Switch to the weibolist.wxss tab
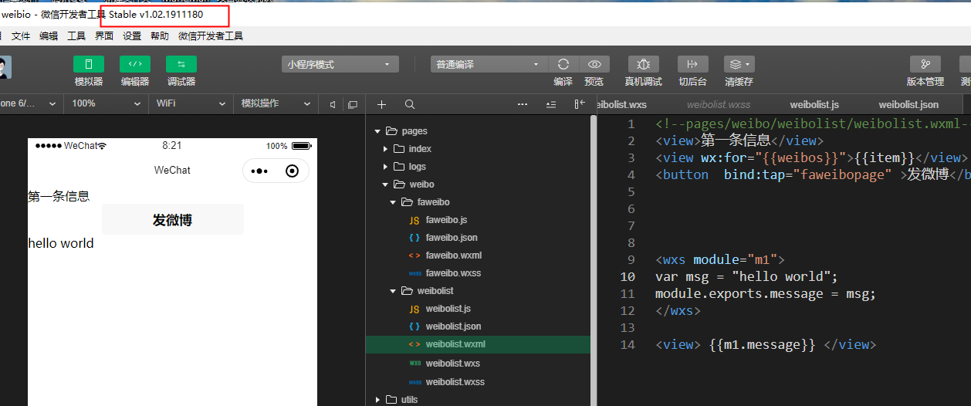This screenshot has height=406, width=971. [719, 104]
